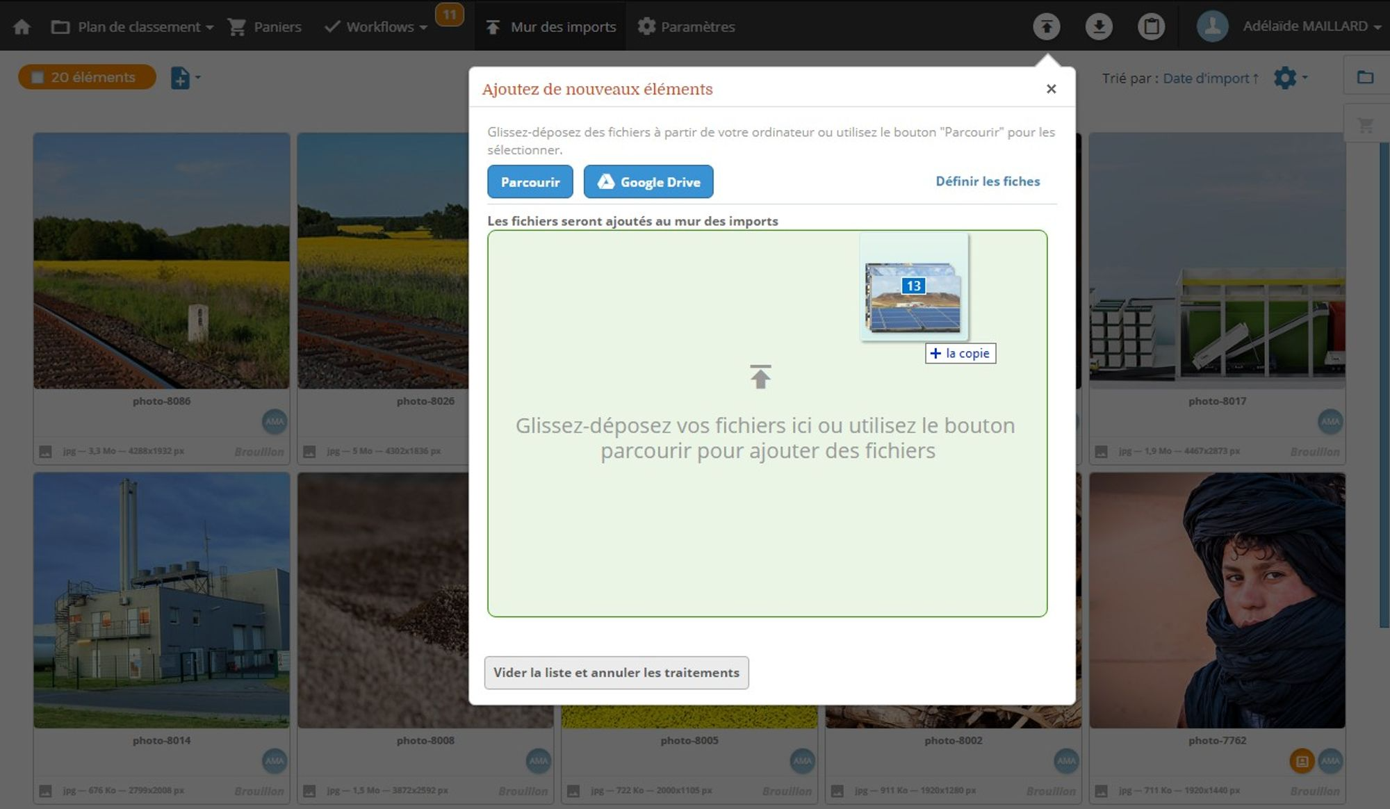Click AMA badge on photo-8014
This screenshot has height=809, width=1390.
pos(275,761)
